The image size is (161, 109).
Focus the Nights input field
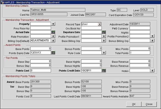click(x=140, y=32)
